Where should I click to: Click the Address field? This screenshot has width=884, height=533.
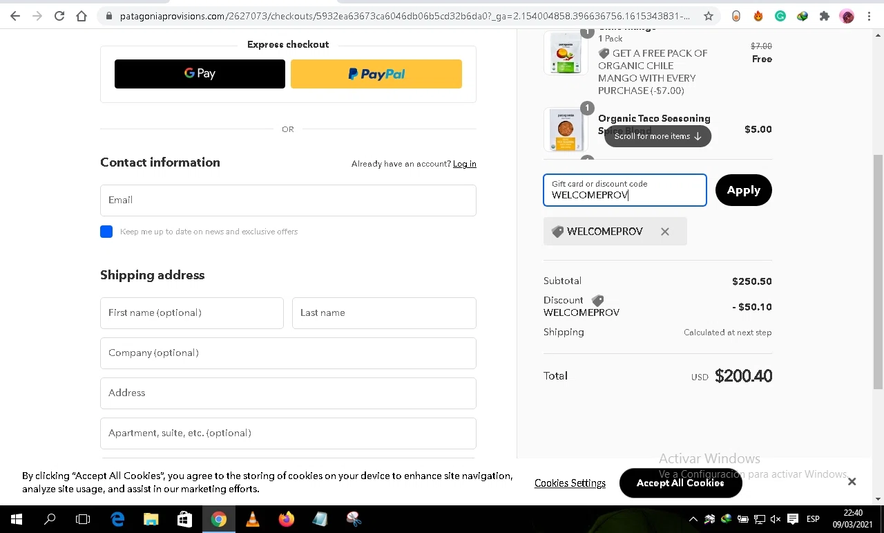pos(288,393)
